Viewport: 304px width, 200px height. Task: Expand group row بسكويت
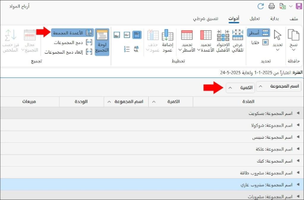pyautogui.click(x=298, y=113)
